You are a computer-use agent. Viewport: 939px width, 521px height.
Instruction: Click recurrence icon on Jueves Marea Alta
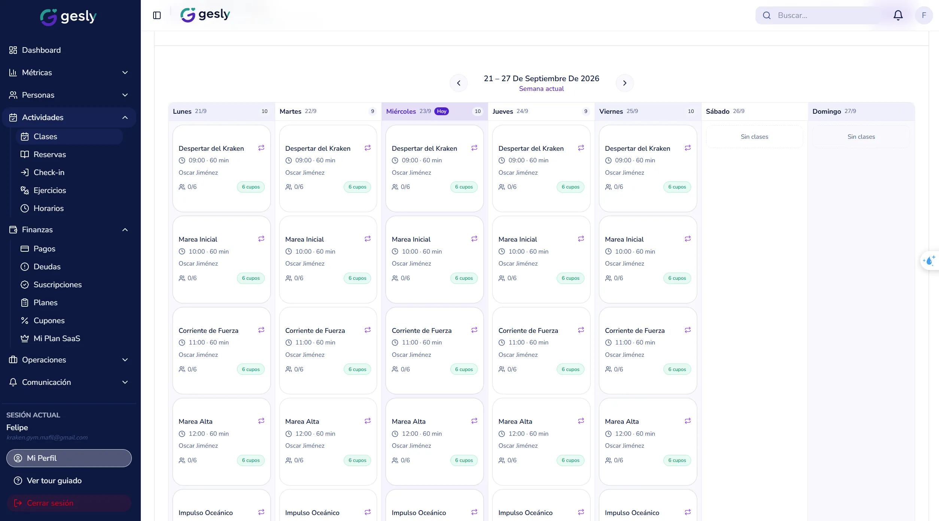[581, 421]
